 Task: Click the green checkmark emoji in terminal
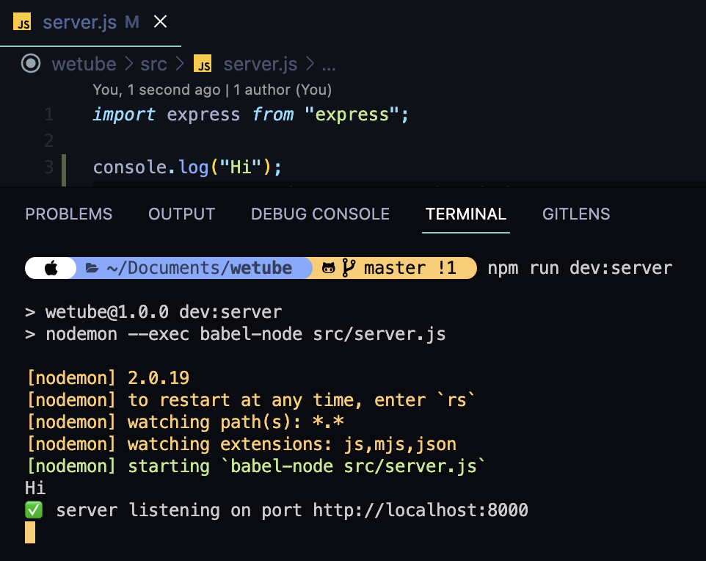[34, 510]
